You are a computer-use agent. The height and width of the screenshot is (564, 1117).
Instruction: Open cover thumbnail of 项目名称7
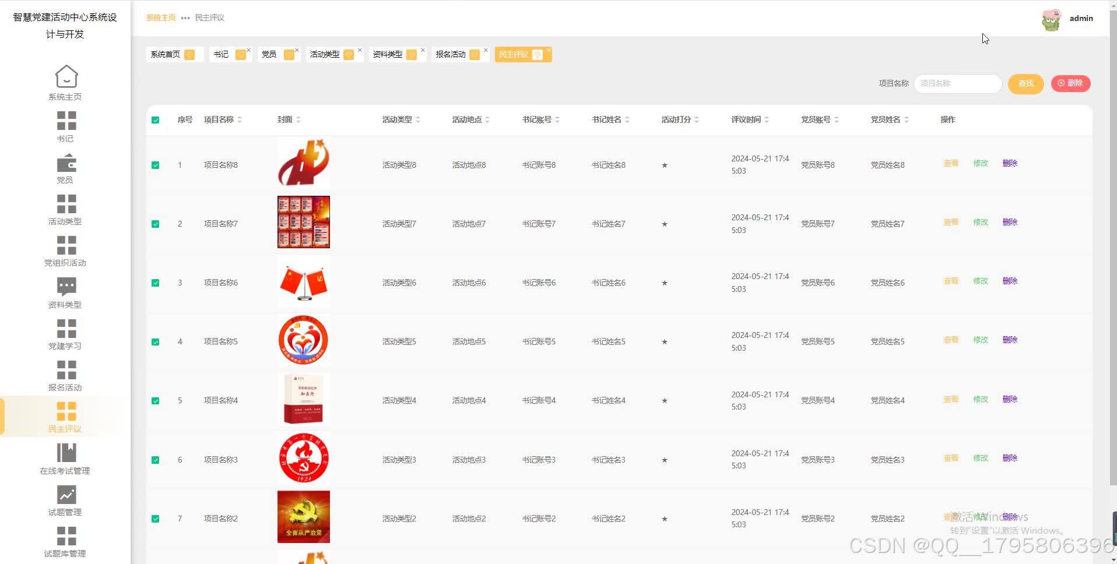(x=304, y=222)
